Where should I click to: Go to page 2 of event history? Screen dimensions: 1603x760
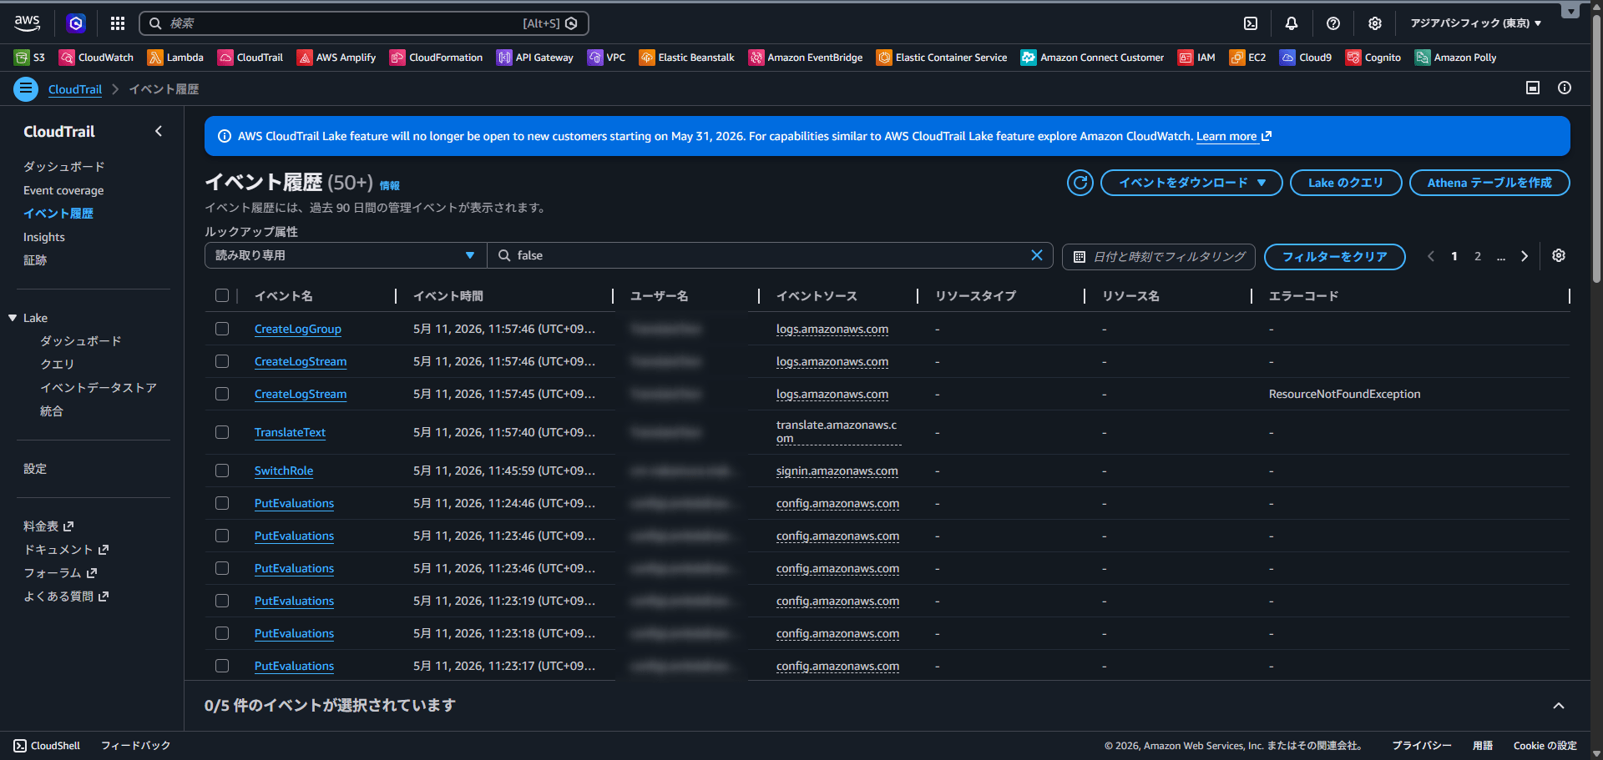point(1478,256)
